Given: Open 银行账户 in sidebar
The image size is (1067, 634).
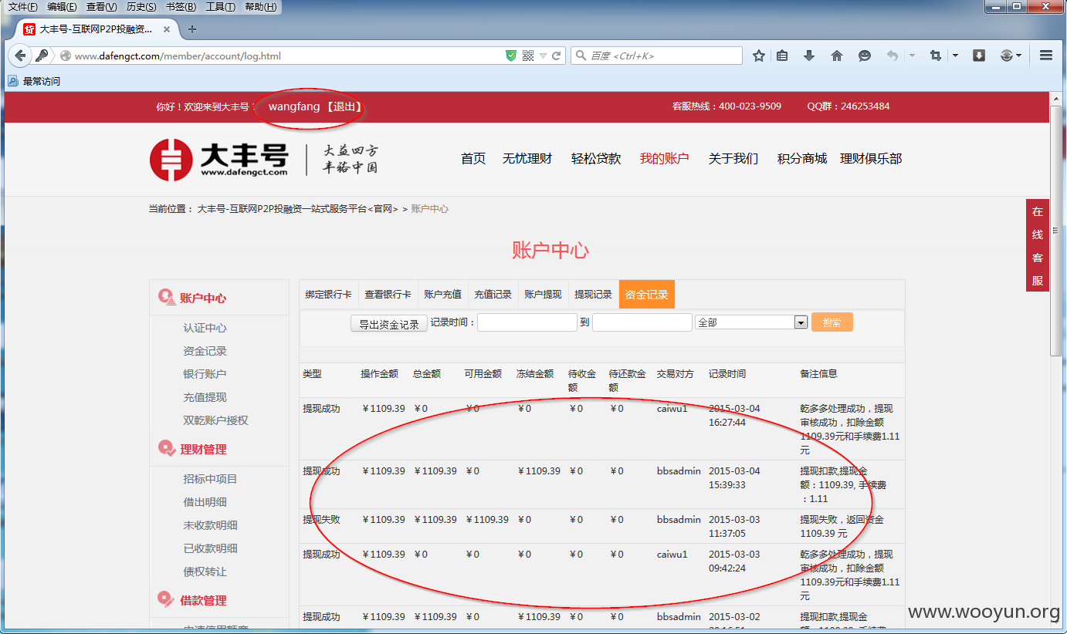Looking at the screenshot, I should tap(205, 374).
